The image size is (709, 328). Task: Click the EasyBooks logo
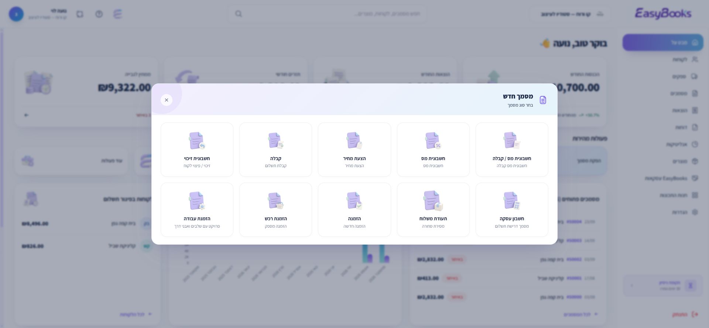point(663,14)
